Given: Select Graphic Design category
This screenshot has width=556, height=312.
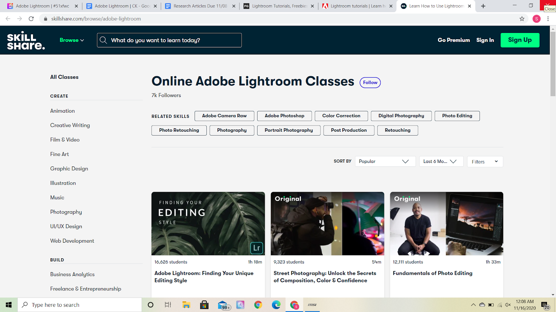Looking at the screenshot, I should coord(69,169).
